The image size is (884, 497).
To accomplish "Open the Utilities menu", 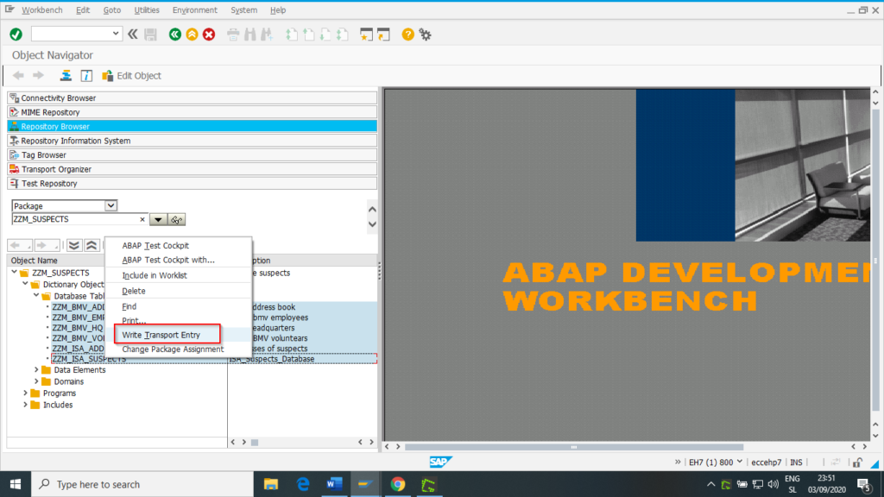I will pos(147,9).
